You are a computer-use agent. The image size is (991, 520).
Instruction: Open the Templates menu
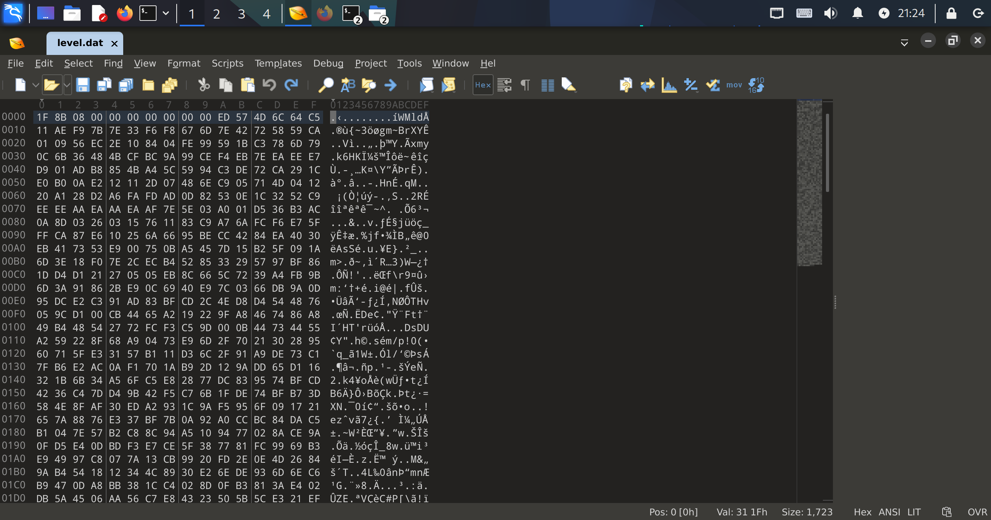[278, 63]
